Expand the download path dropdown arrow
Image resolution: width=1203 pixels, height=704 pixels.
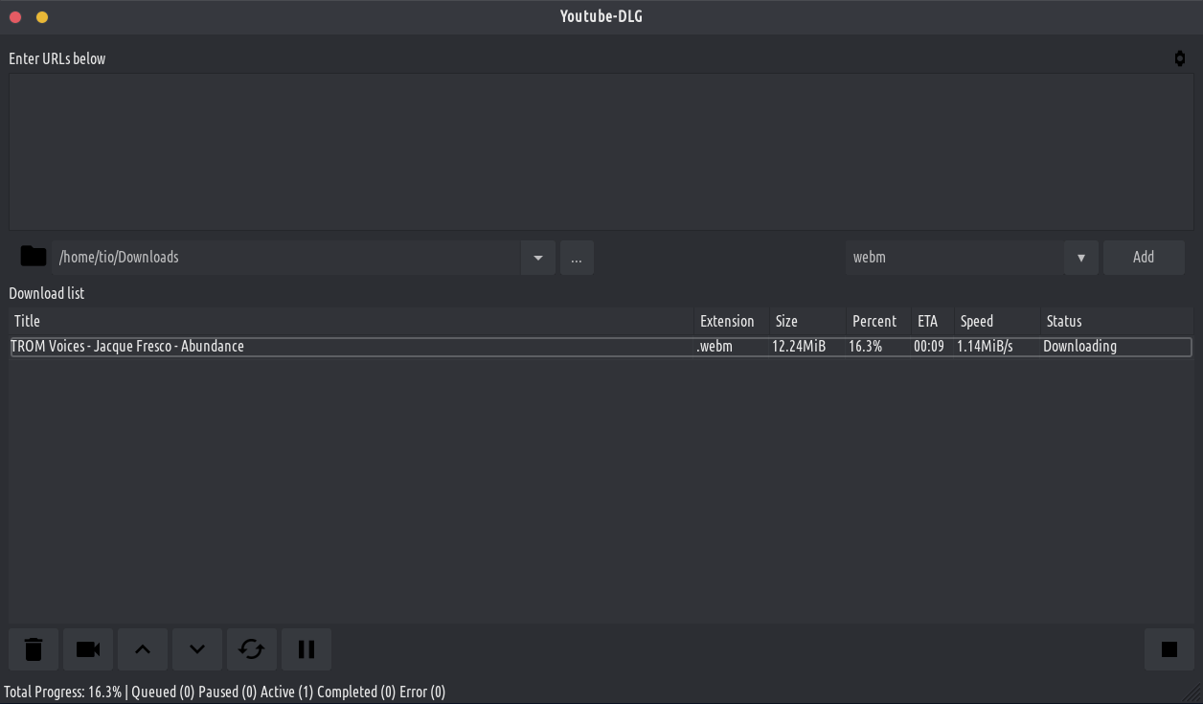pyautogui.click(x=537, y=258)
